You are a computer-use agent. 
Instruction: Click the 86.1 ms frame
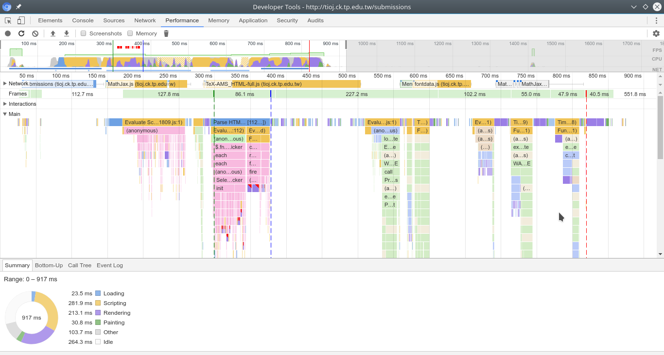[245, 94]
